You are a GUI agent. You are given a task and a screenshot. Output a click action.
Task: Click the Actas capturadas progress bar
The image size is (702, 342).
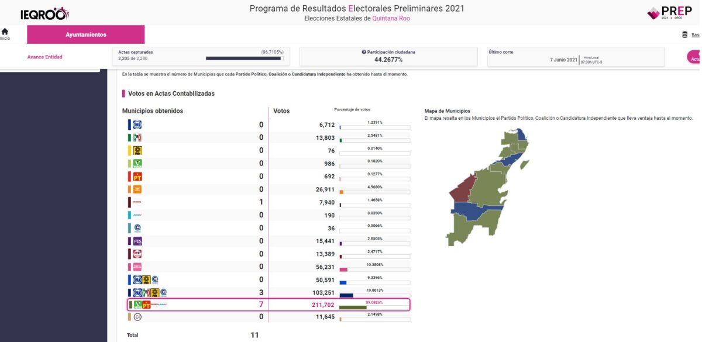(x=244, y=58)
